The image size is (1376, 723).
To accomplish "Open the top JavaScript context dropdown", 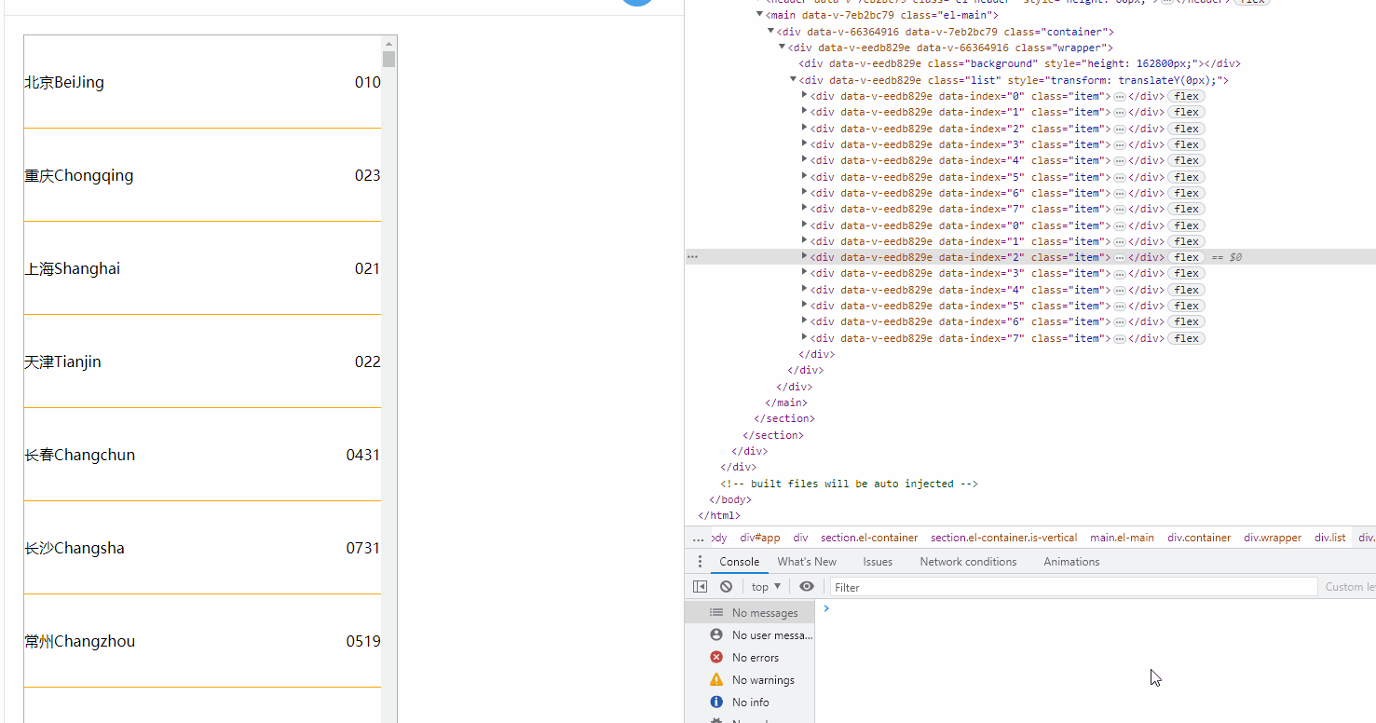I will coord(766,587).
